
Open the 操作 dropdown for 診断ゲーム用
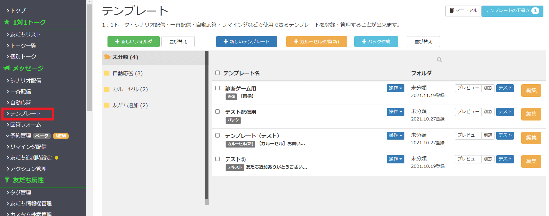(395, 88)
